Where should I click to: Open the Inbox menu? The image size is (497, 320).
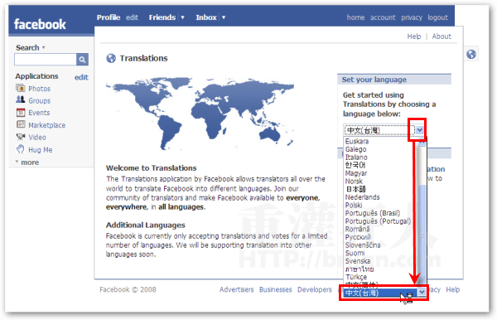click(x=206, y=17)
